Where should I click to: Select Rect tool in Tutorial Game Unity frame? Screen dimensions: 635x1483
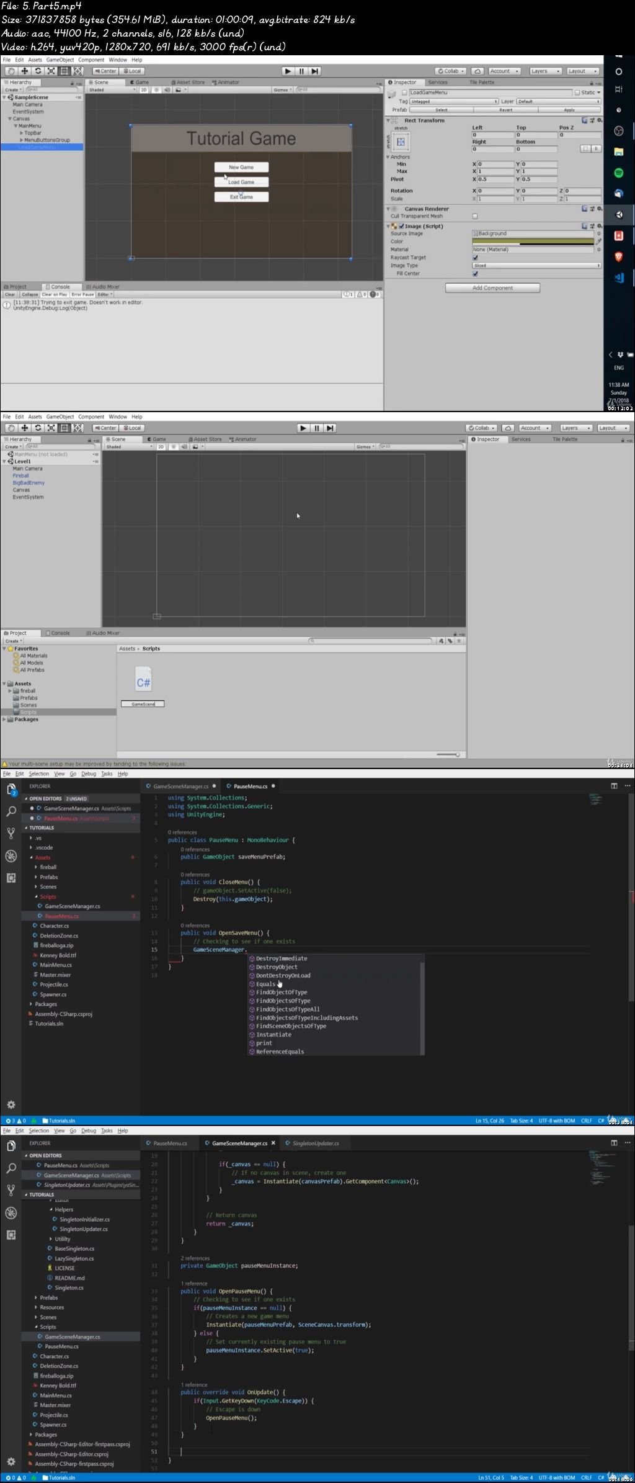(64, 71)
